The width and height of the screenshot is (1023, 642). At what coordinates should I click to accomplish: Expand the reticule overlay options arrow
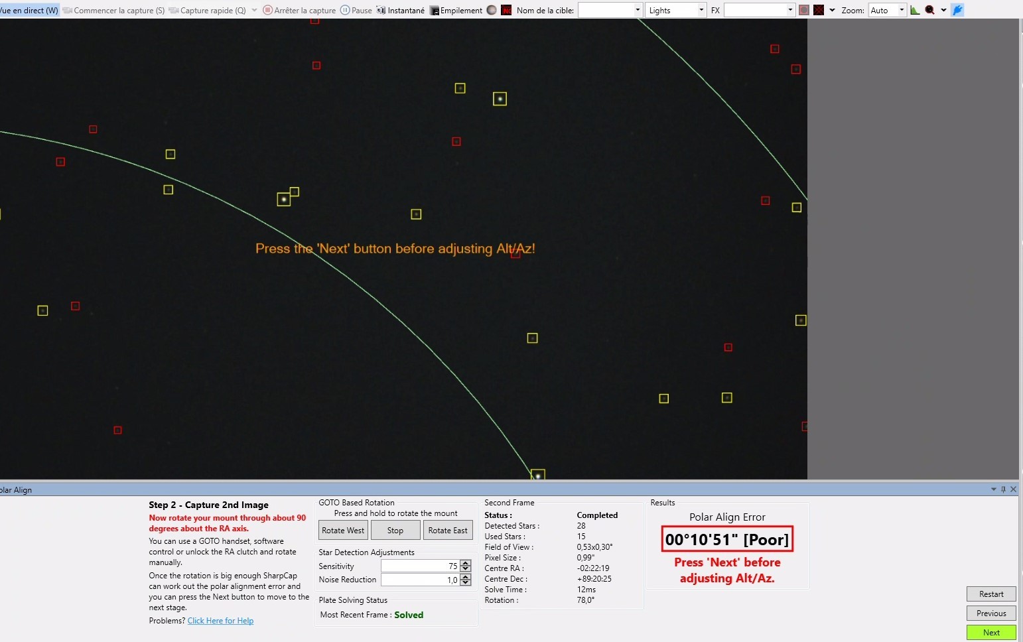(832, 10)
